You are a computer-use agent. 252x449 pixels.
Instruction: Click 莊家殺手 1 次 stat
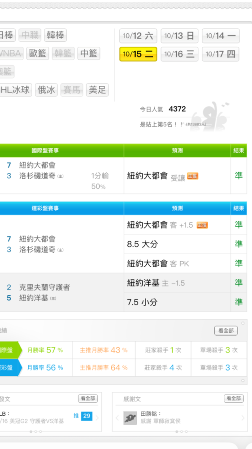(x=163, y=350)
